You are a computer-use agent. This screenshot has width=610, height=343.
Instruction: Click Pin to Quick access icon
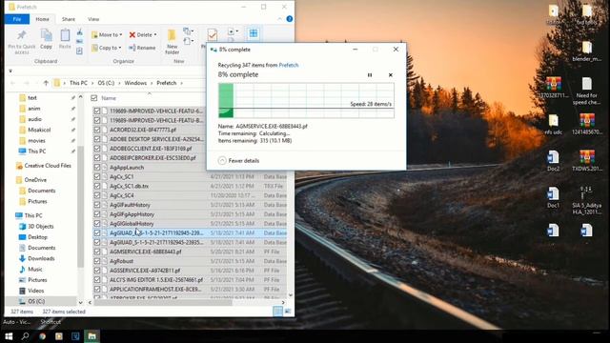[x=21, y=36]
